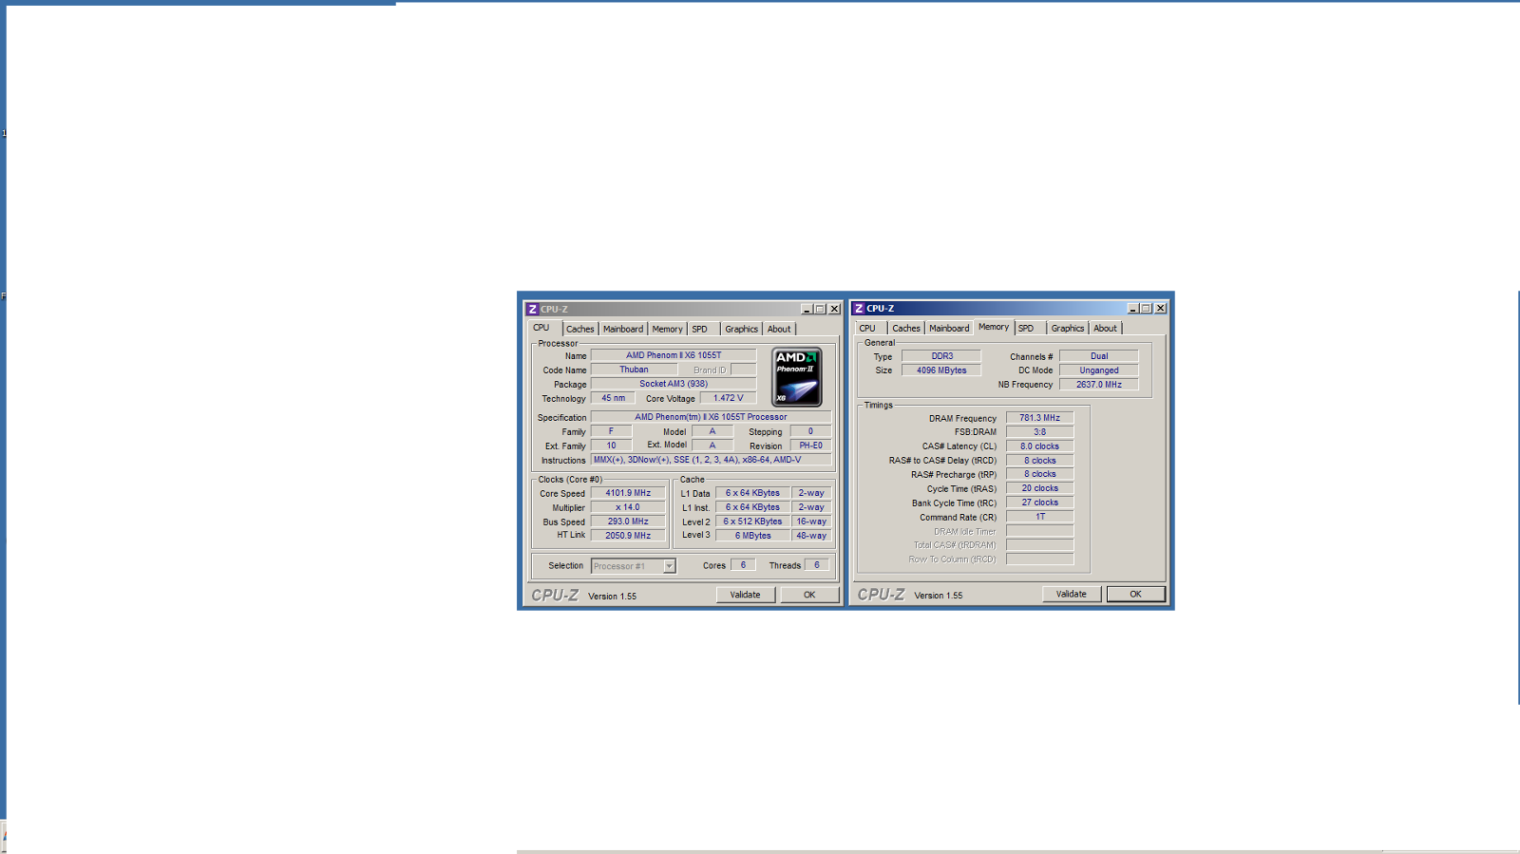This screenshot has height=854, width=1520.
Task: Click the Core Voltage value '1.472 V'
Action: (x=729, y=398)
